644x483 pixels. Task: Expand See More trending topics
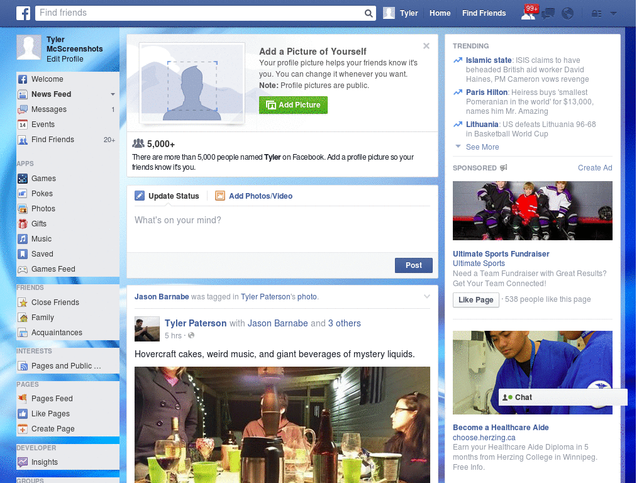tap(482, 147)
